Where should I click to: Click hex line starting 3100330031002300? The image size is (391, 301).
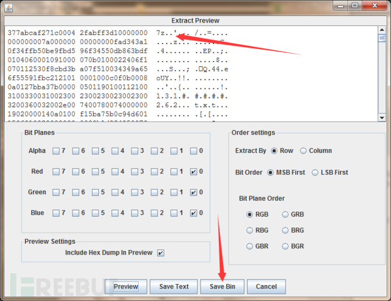pos(118,96)
